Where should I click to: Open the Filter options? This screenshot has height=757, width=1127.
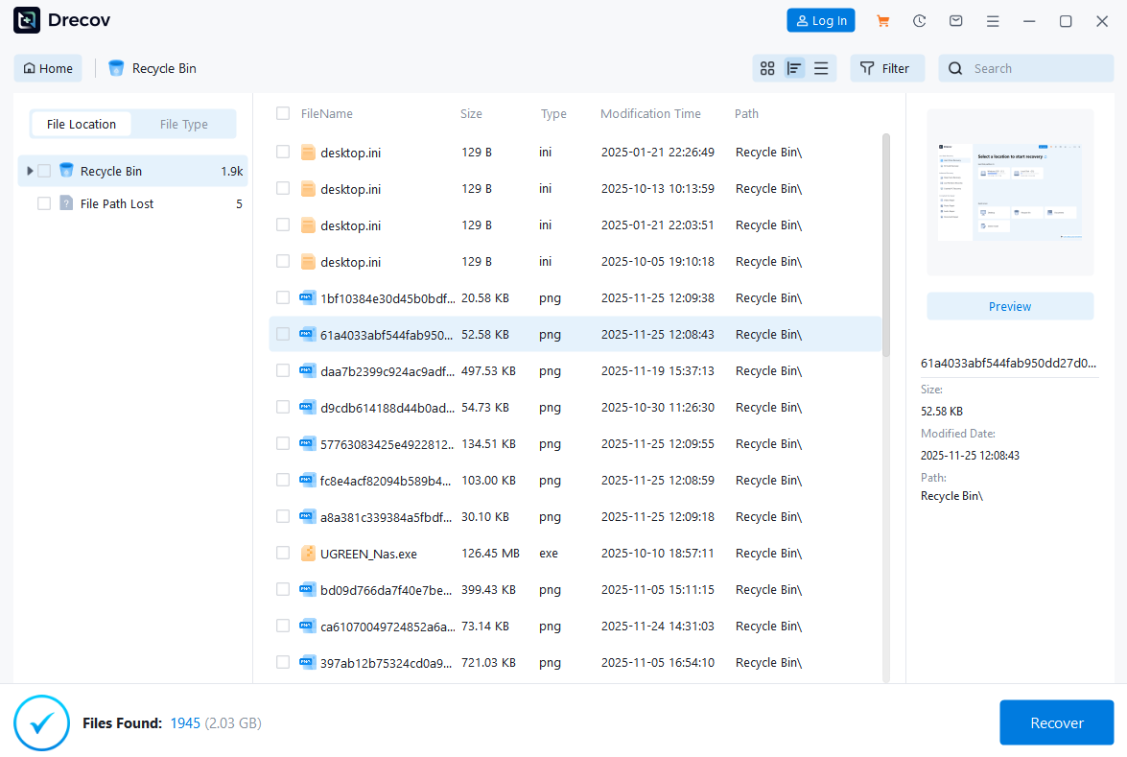pyautogui.click(x=886, y=68)
